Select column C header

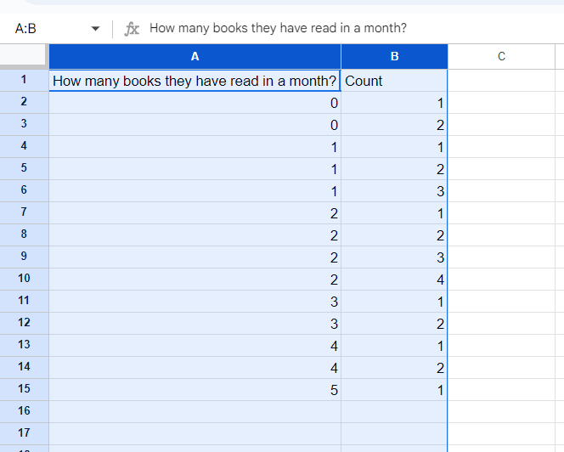point(501,57)
